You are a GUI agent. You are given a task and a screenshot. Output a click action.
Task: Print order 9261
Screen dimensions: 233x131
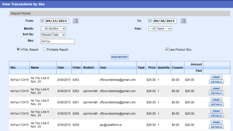click(x=216, y=100)
